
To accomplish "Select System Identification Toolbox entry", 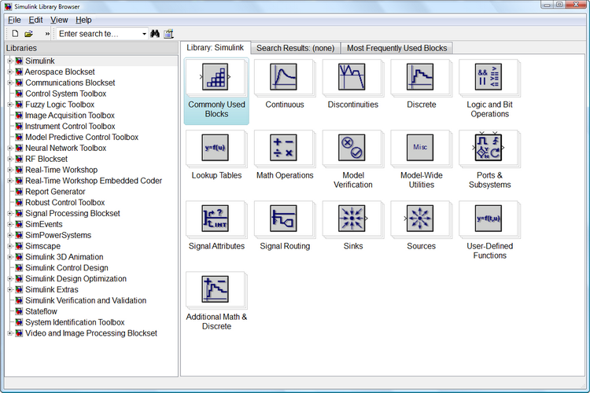I will point(75,323).
